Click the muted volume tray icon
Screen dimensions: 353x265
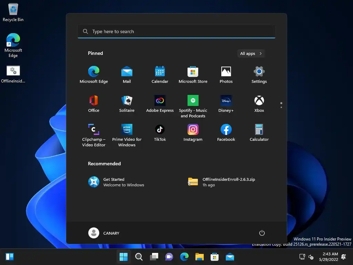point(311,257)
